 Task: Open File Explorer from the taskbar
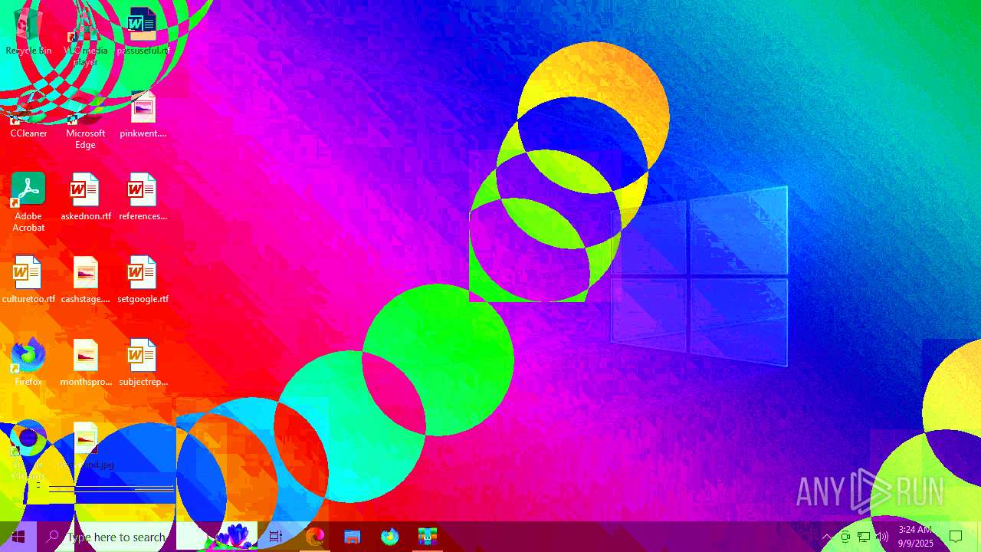click(x=352, y=537)
